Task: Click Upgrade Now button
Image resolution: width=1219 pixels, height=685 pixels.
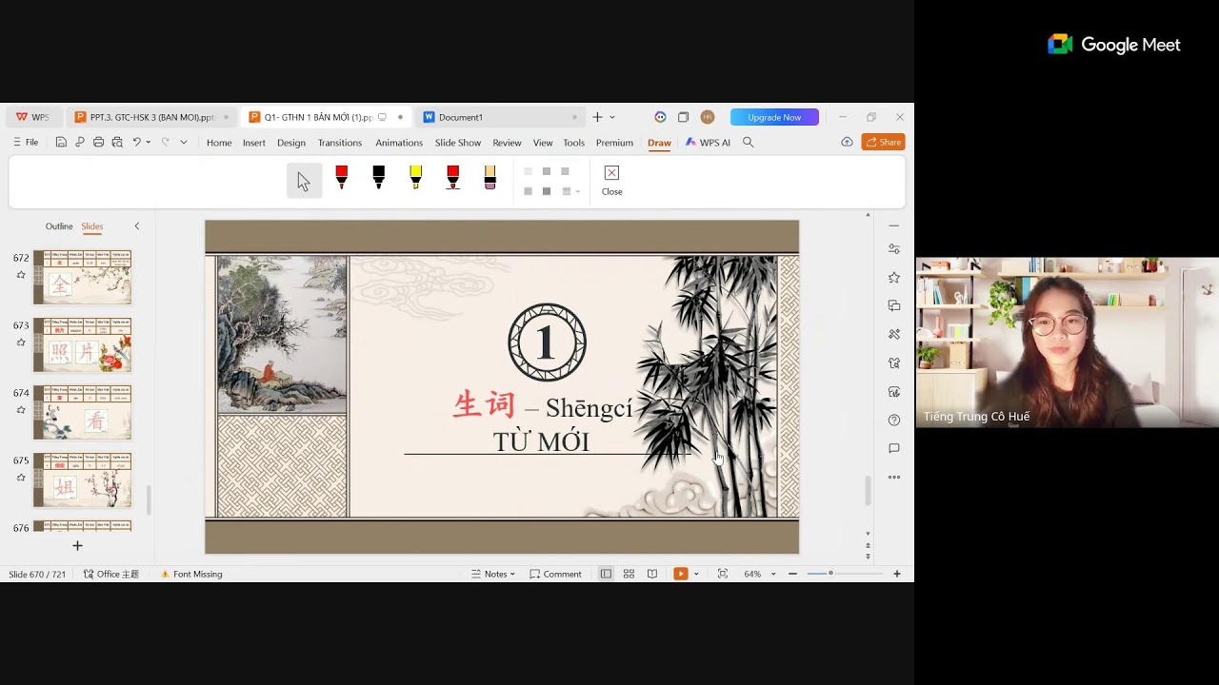Action: tap(774, 117)
